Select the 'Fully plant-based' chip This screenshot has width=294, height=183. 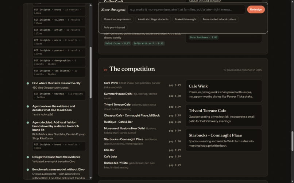coord(114,28)
